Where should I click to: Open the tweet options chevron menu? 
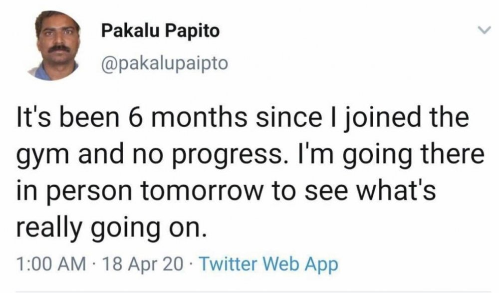[x=485, y=30]
